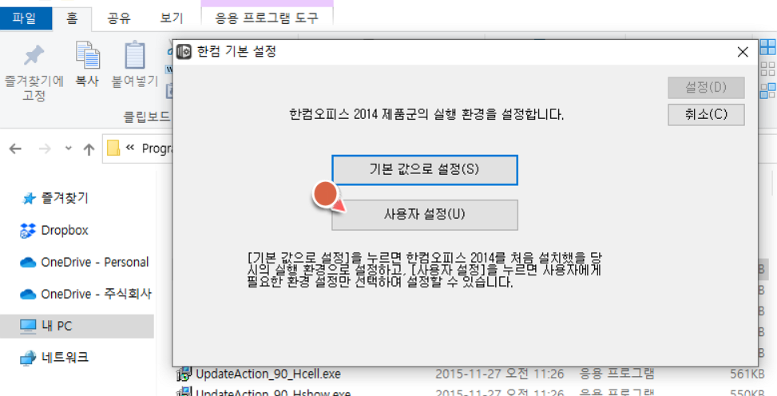This screenshot has width=777, height=396.
Task: Click the 사용자 설정(U) button
Action: pyautogui.click(x=425, y=215)
